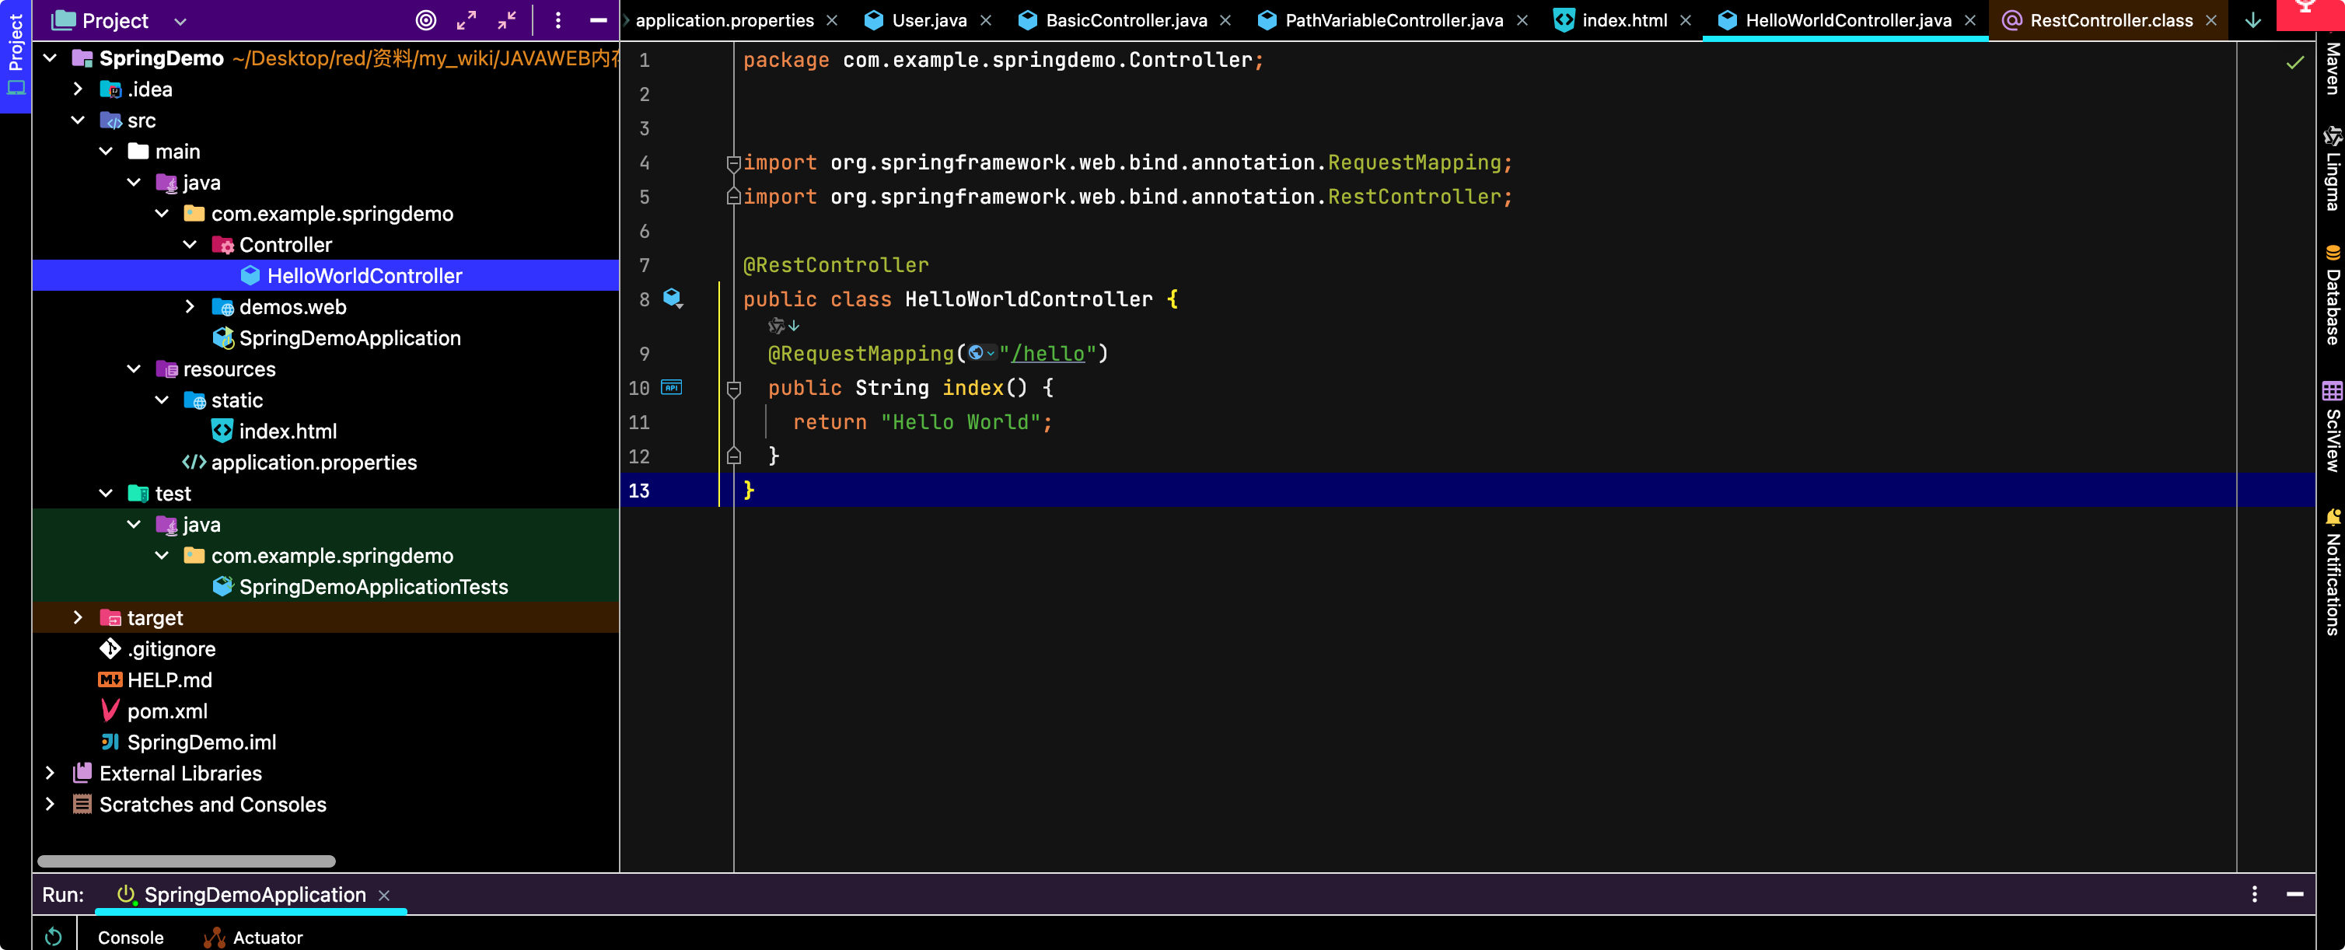Click the /hello URL link in code
The width and height of the screenshot is (2345, 950).
[1048, 353]
